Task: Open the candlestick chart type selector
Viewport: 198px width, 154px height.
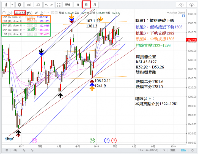Action: [x=6, y=5]
